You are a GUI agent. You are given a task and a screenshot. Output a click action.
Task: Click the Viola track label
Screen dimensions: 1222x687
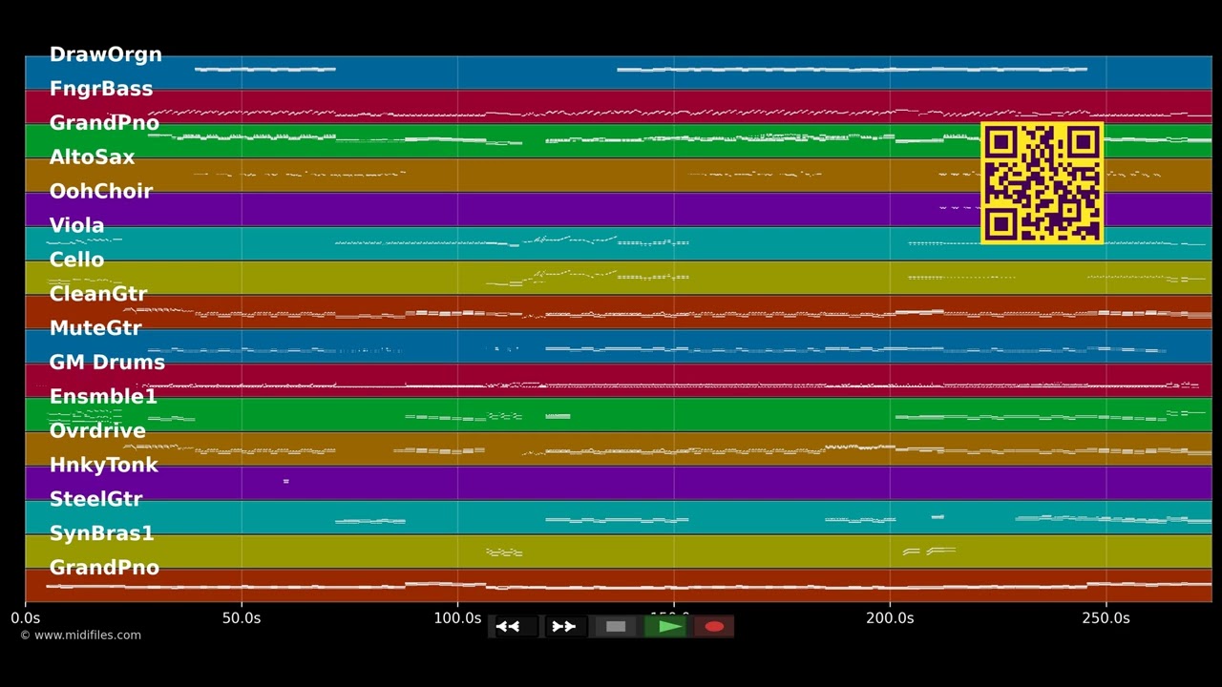tap(77, 225)
